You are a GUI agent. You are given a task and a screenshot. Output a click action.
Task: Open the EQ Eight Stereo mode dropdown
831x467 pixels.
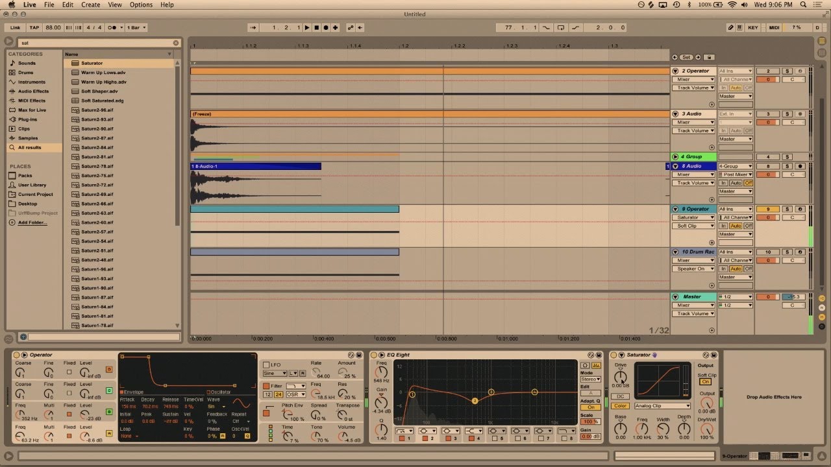(x=590, y=379)
